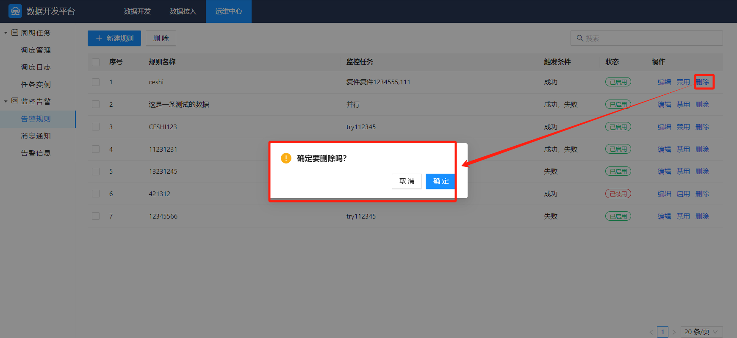
Task: Select the checkbox for row 1 ceshi
Action: click(x=96, y=82)
